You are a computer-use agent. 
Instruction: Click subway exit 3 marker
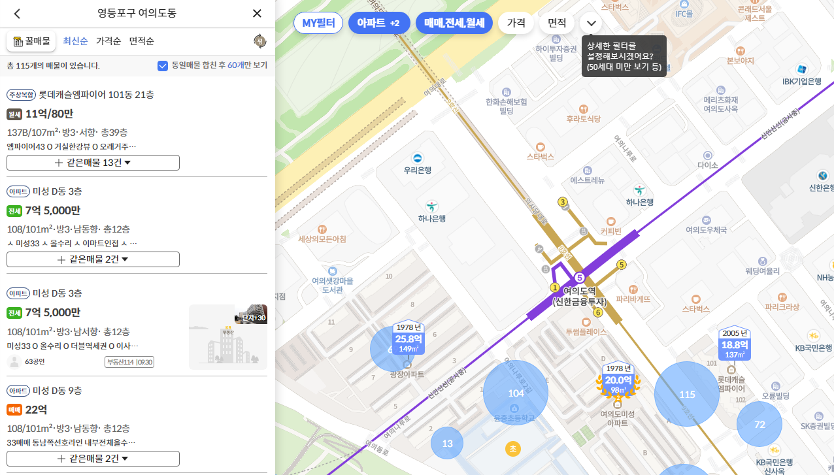[x=562, y=201]
